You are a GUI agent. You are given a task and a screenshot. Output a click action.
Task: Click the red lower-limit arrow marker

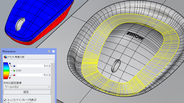pos(14,75)
